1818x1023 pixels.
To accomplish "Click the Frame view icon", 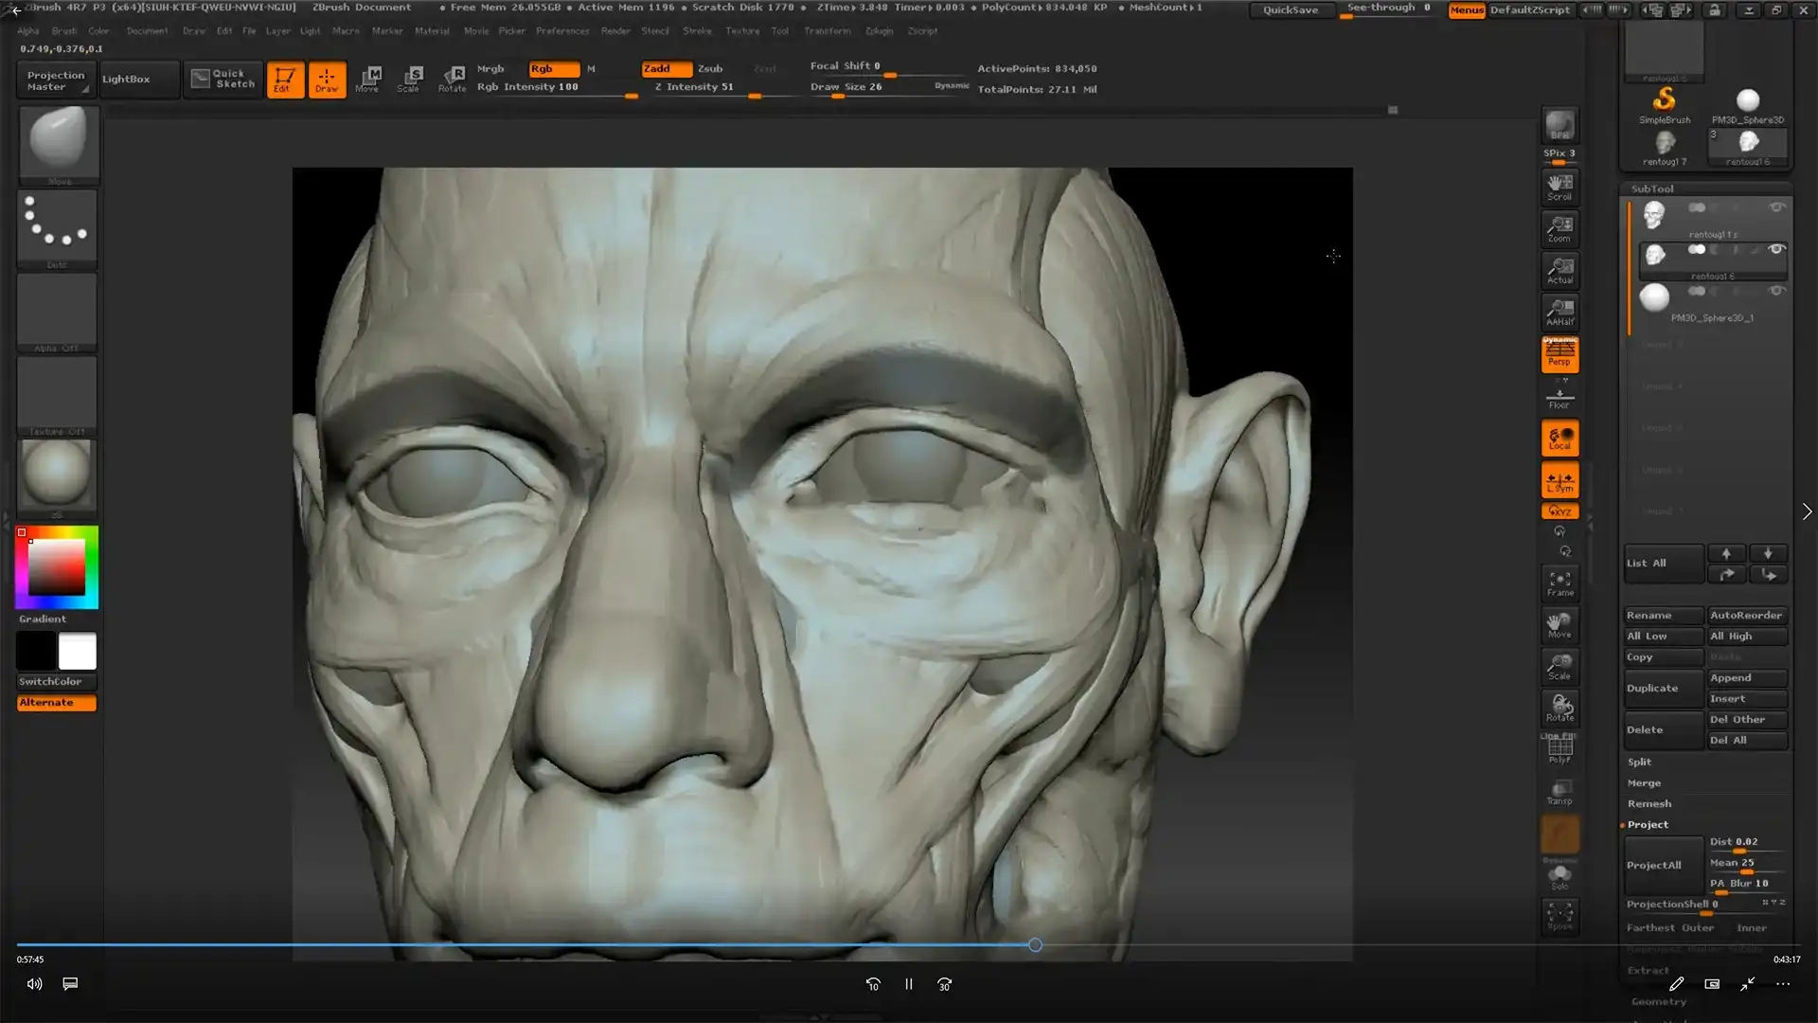I will [x=1560, y=583].
